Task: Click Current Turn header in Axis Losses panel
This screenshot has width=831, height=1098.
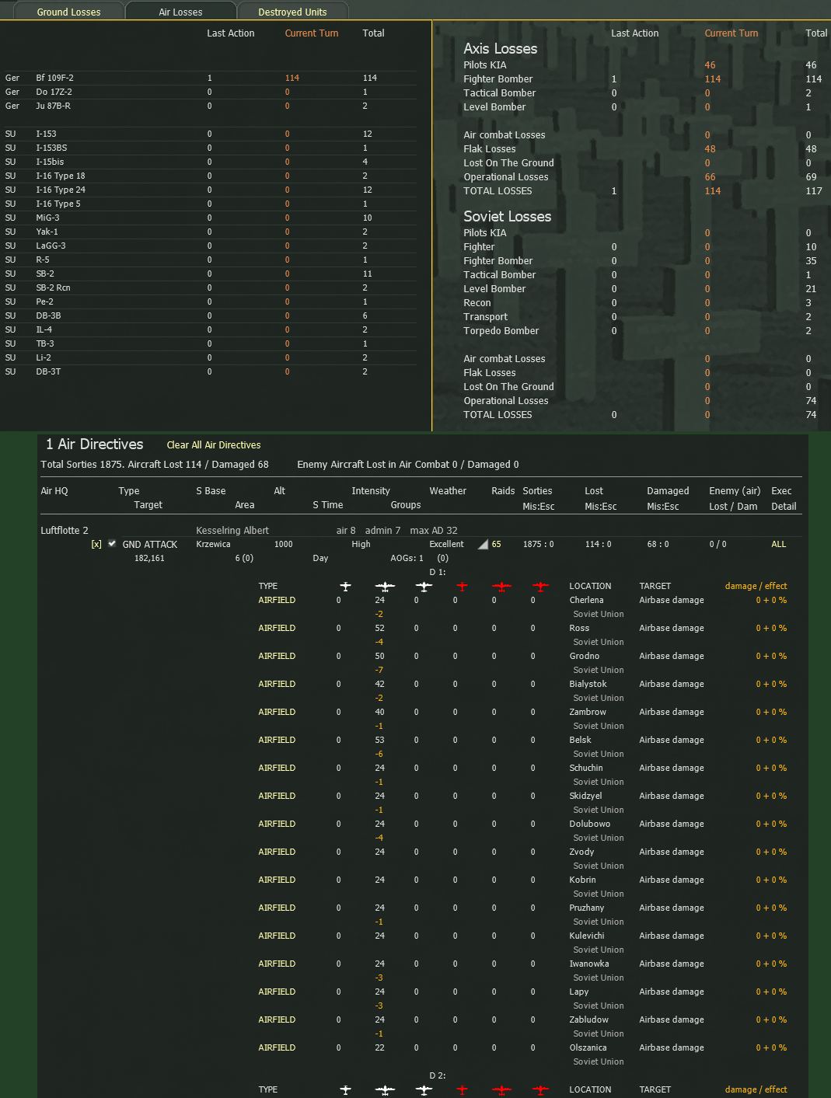Action: tap(731, 33)
